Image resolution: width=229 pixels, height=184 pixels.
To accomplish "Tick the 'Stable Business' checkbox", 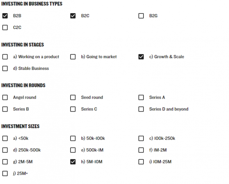I will point(5,68).
